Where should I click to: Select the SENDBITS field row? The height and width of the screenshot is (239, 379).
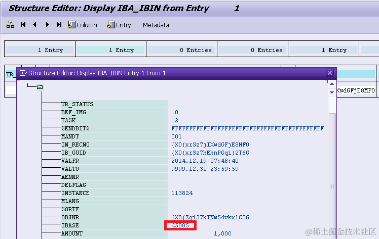tap(115, 128)
